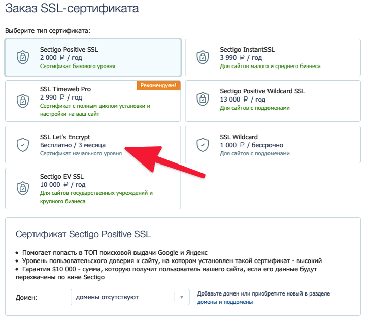Select the SSL Wildcard certificate title
Image resolution: width=369 pixels, height=328 pixels.
[x=239, y=137]
